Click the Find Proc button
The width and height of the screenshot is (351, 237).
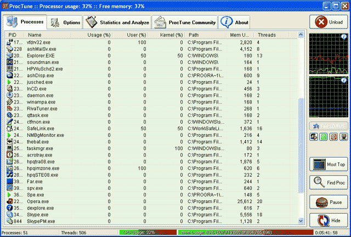pyautogui.click(x=328, y=183)
